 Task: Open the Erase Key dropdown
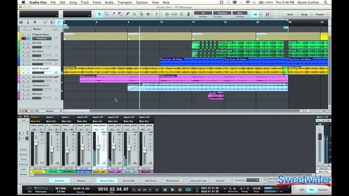pos(252,180)
